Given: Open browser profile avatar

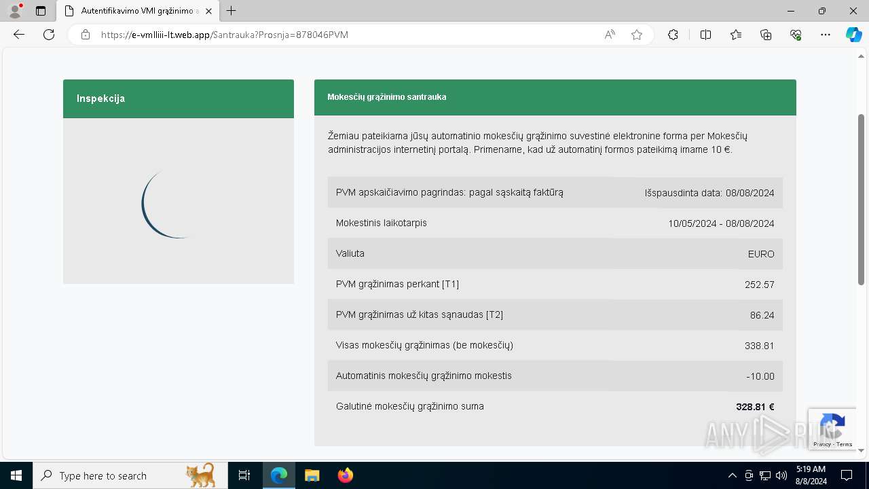Looking at the screenshot, I should click(14, 11).
